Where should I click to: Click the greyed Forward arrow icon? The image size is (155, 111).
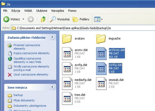click(x=31, y=19)
